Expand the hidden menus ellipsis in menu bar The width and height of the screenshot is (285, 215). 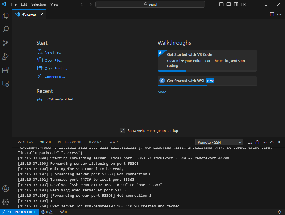[x=66, y=4]
